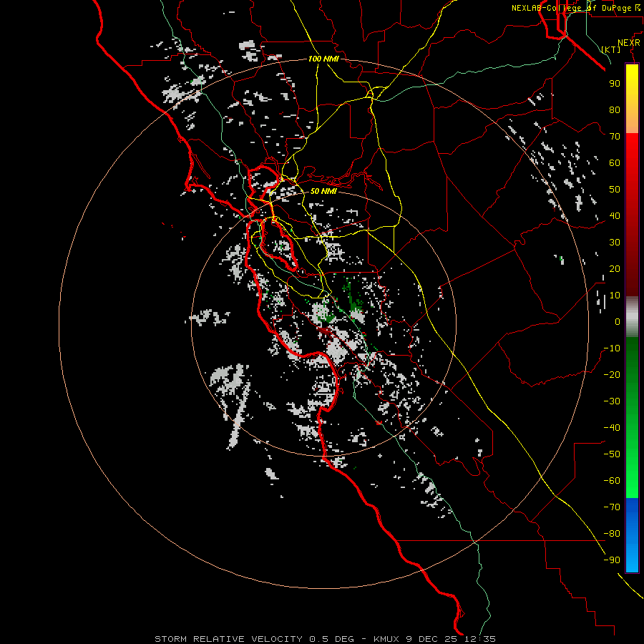The image size is (644, 644).
Task: Click the "50 NMI" range ring label
Action: pos(323,191)
